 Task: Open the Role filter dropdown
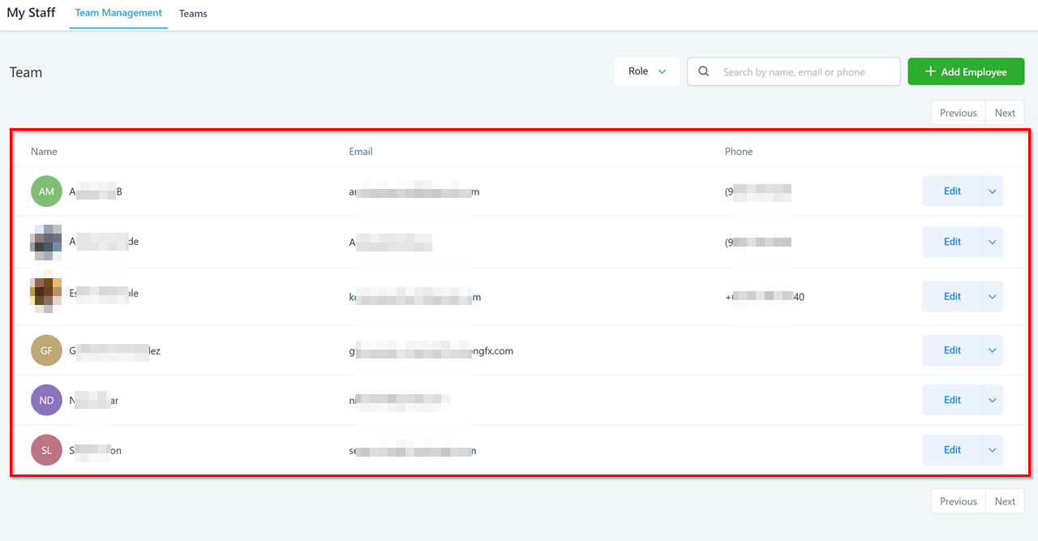(x=646, y=71)
